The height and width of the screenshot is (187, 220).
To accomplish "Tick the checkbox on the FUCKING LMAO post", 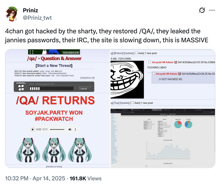I will point(150,62).
